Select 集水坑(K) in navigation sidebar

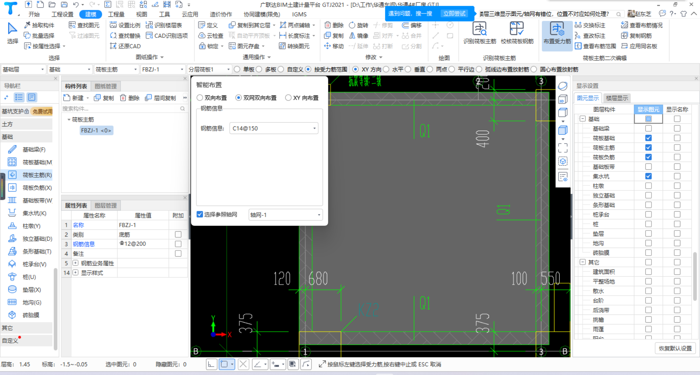click(x=30, y=213)
